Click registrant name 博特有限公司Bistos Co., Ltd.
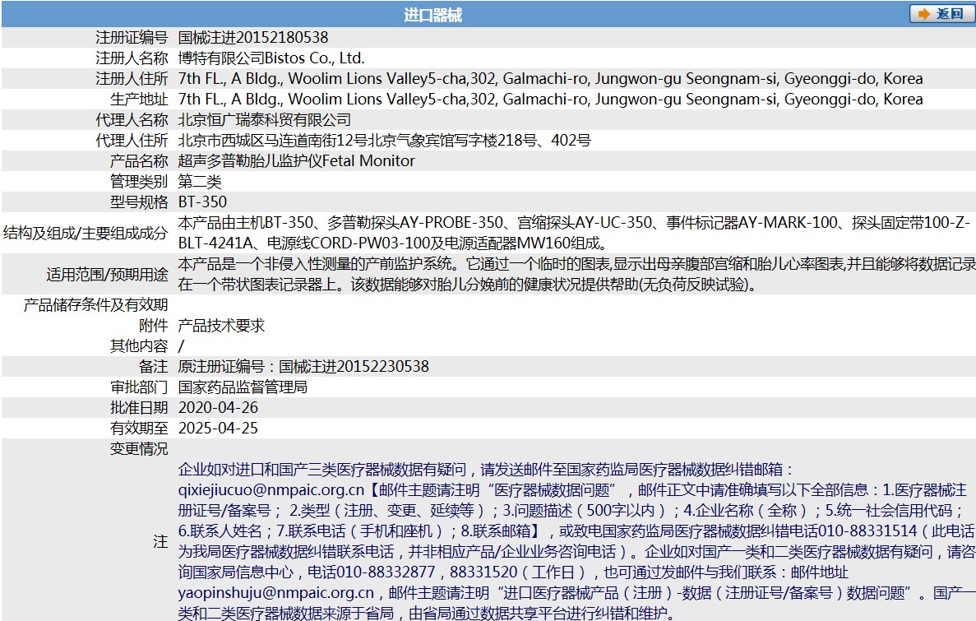976x621 pixels. pyautogui.click(x=271, y=58)
